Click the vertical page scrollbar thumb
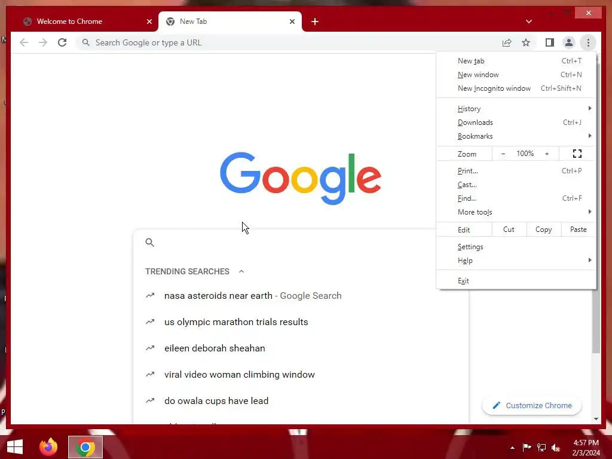 click(596, 321)
